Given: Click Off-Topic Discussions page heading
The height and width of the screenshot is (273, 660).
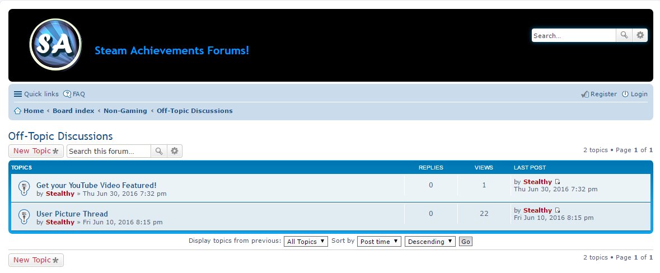Looking at the screenshot, I should (x=60, y=136).
